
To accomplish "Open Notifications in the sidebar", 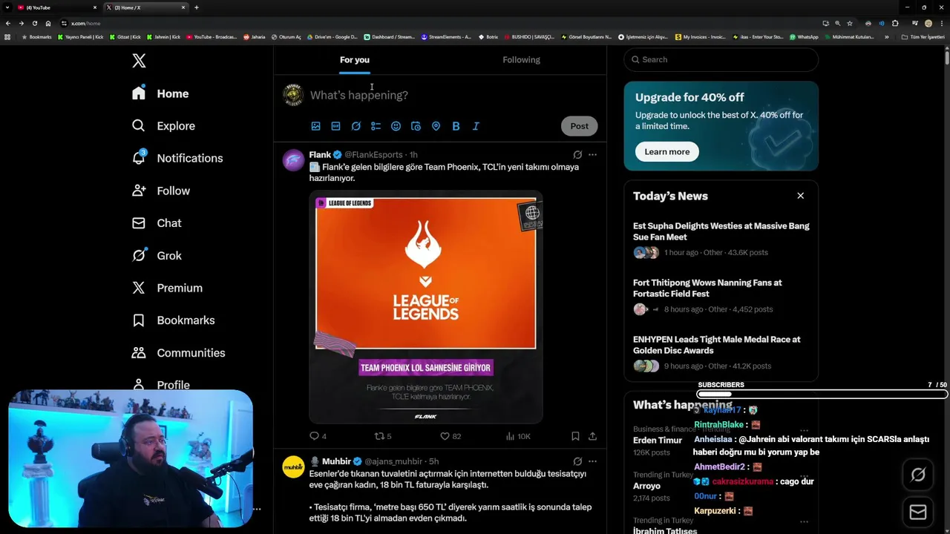I will point(177,158).
